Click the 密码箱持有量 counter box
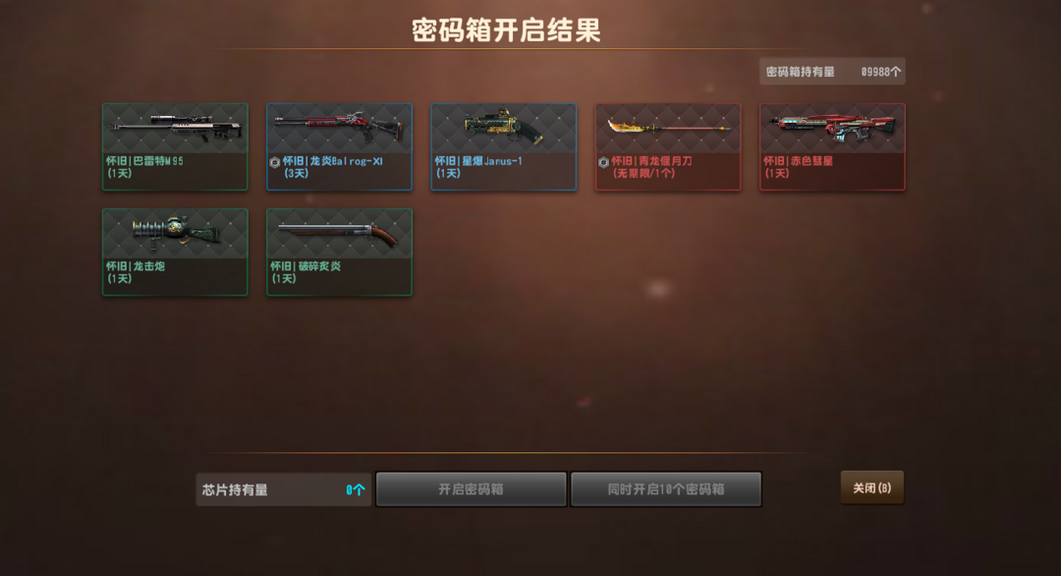The image size is (1061, 576). coord(832,71)
